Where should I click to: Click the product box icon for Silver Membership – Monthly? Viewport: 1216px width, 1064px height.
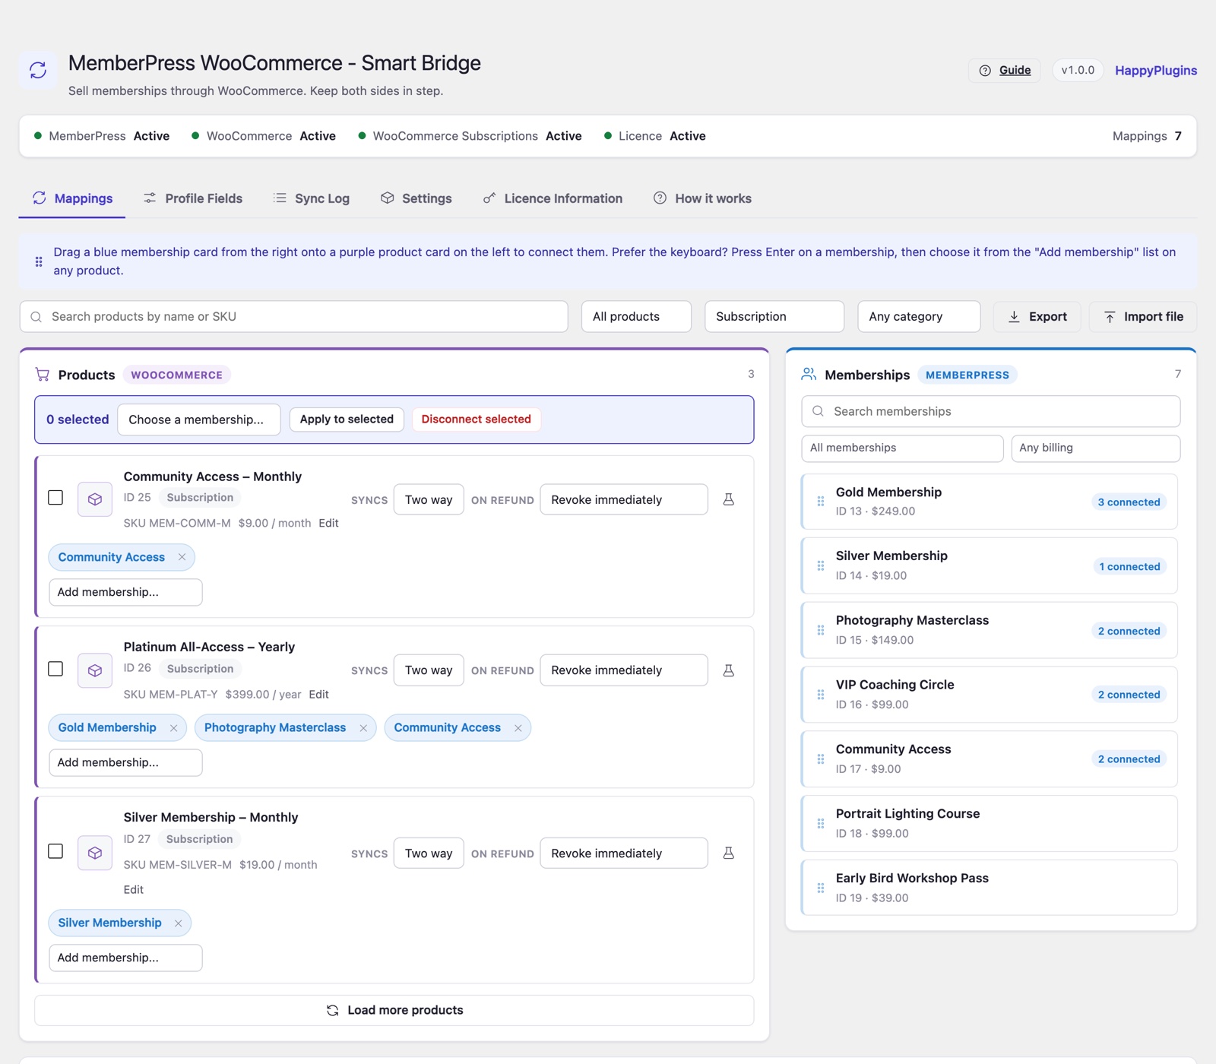[95, 853]
